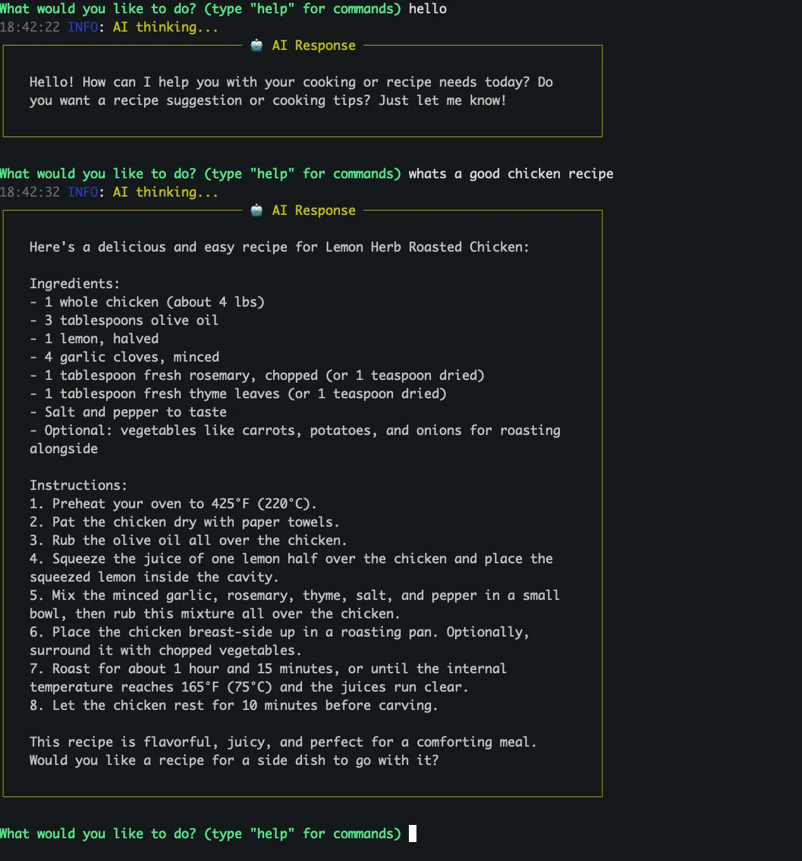The image size is (802, 861).
Task: Click the final "What would you like to do?" prompt
Action: pyautogui.click(x=200, y=834)
